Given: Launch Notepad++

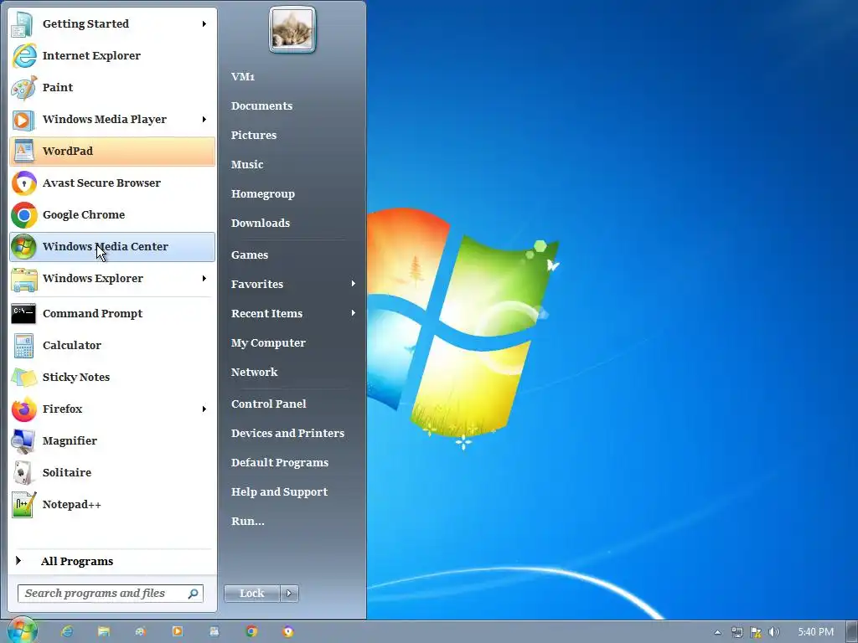Looking at the screenshot, I should pyautogui.click(x=112, y=504).
